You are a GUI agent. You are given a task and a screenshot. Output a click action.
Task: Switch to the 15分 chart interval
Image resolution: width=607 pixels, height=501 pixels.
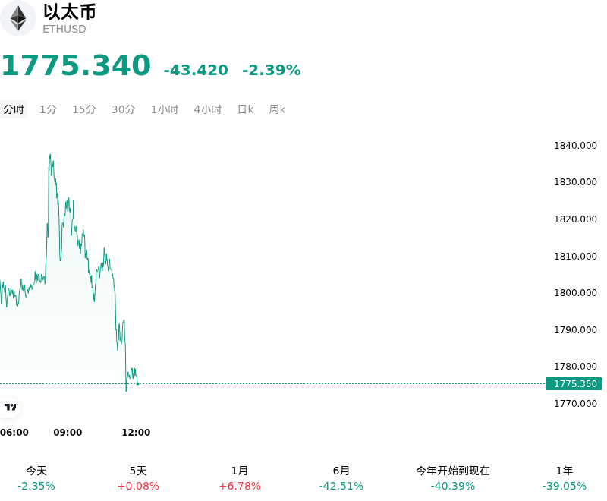pyautogui.click(x=84, y=109)
